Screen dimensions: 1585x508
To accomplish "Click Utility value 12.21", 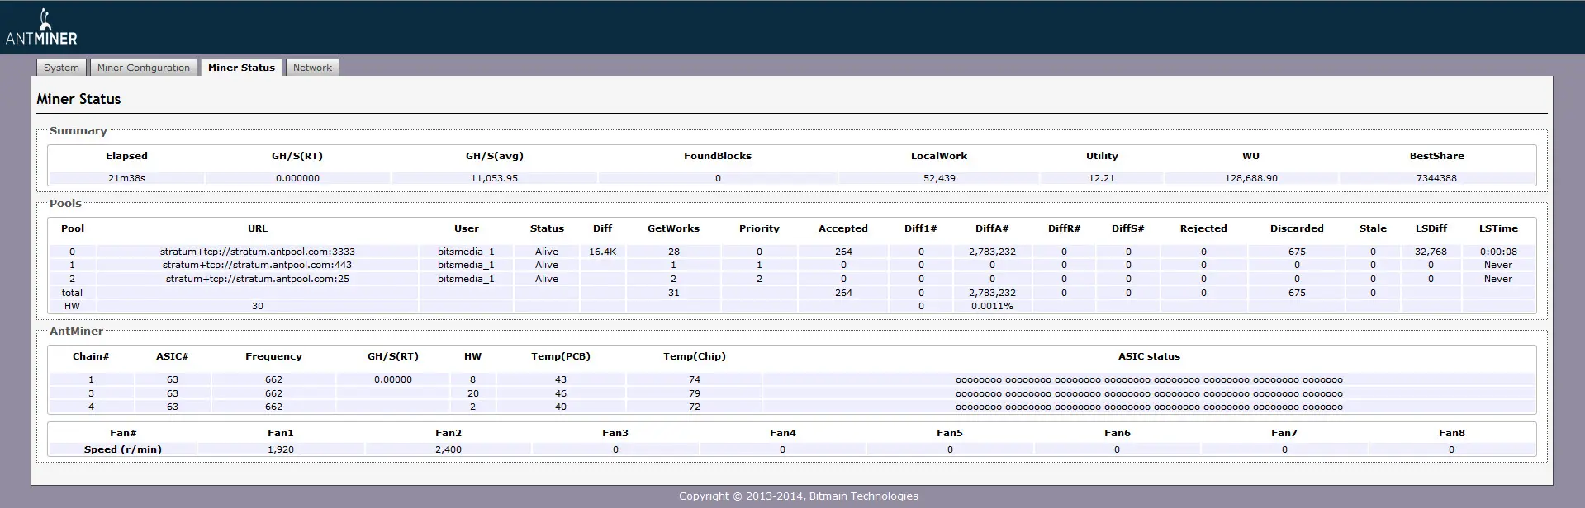I will [1102, 178].
